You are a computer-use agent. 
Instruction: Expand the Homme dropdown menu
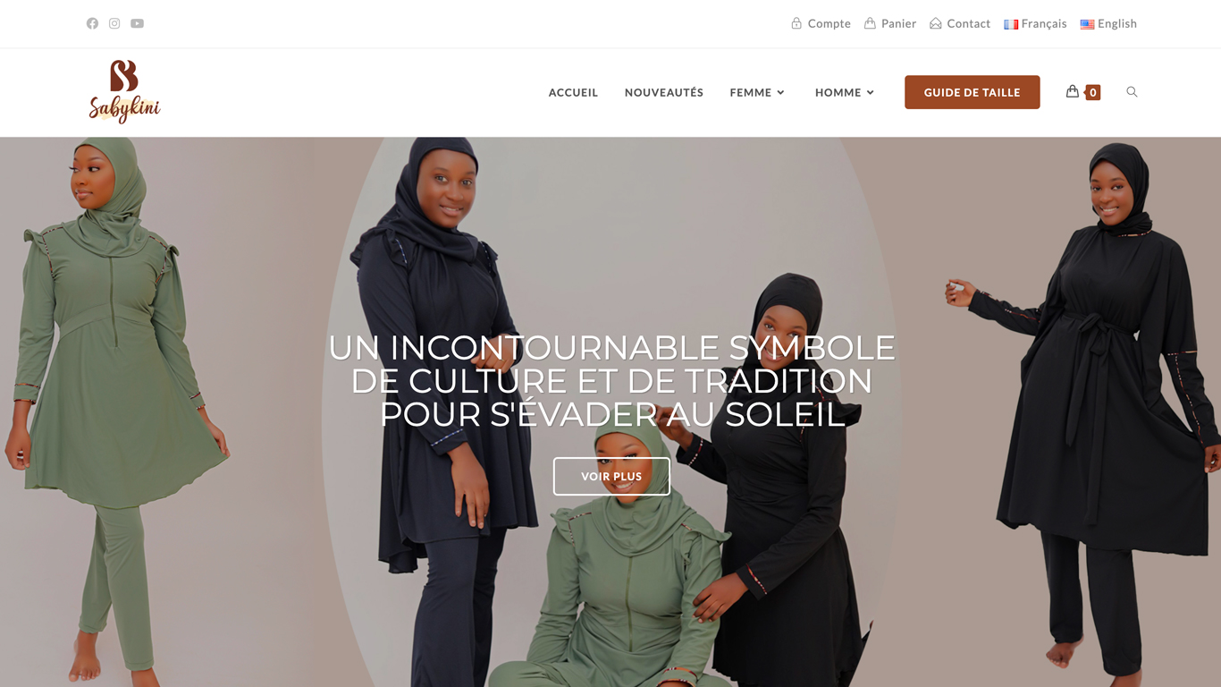pos(845,92)
